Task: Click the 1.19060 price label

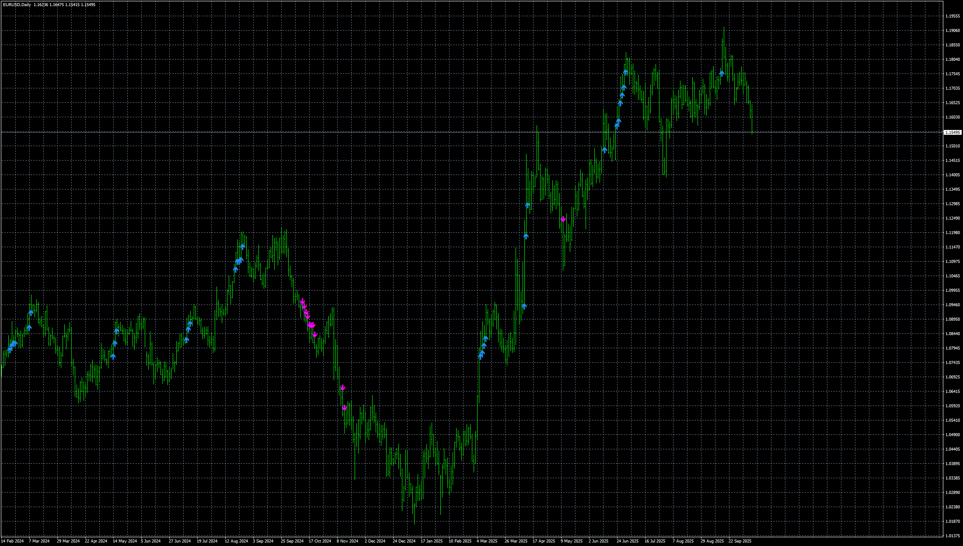Action: (953, 30)
